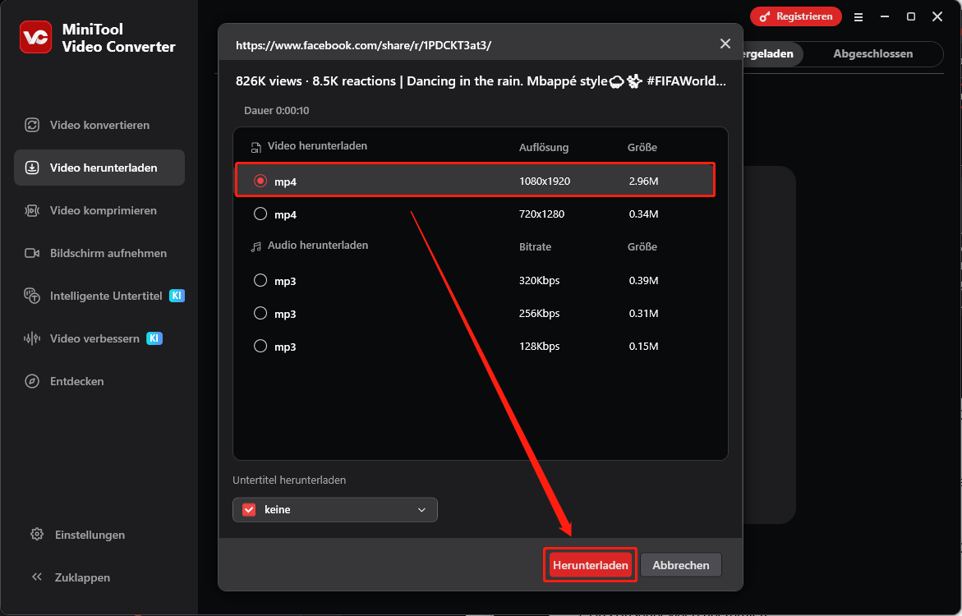
Task: Click the Video konvertieren refresh icon
Action: (32, 125)
